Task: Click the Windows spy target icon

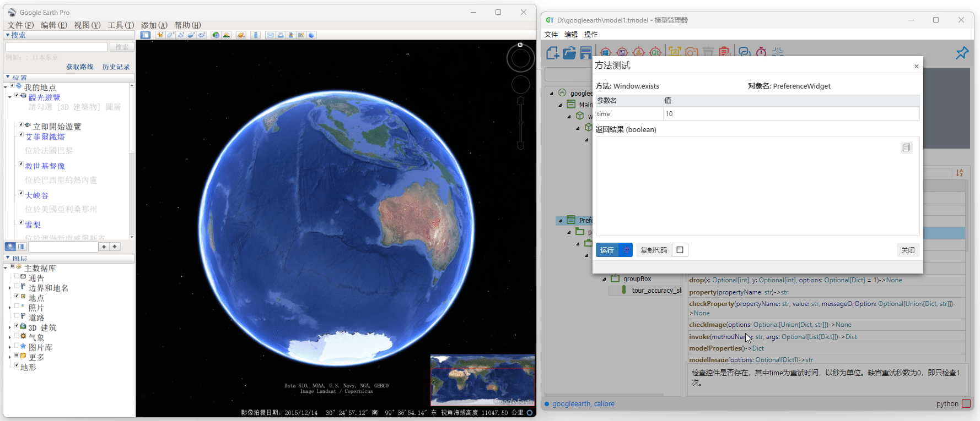Action: click(606, 52)
